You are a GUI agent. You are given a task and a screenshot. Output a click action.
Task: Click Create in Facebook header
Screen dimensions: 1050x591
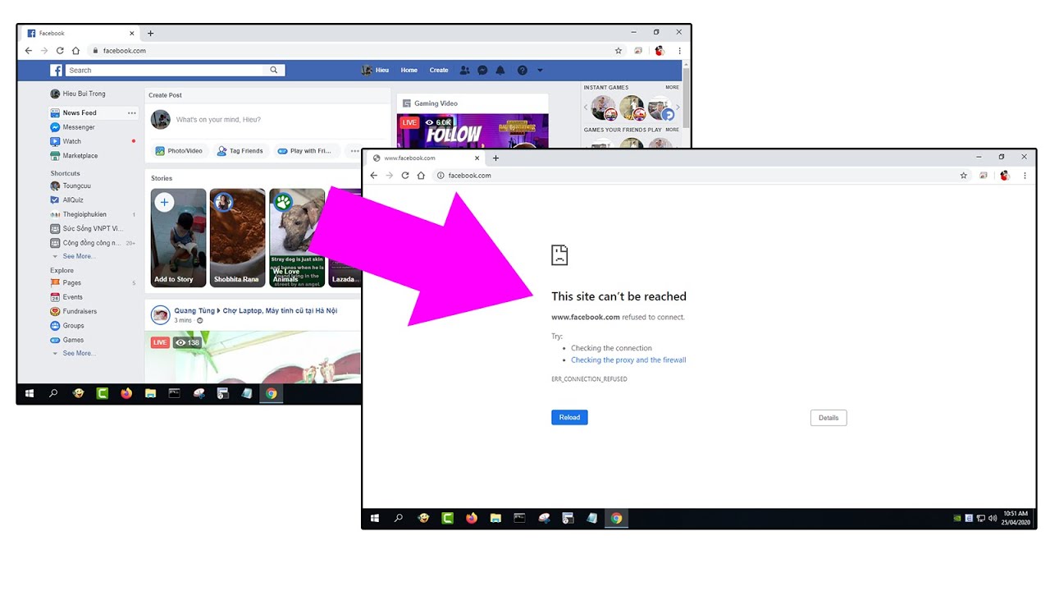[439, 71]
